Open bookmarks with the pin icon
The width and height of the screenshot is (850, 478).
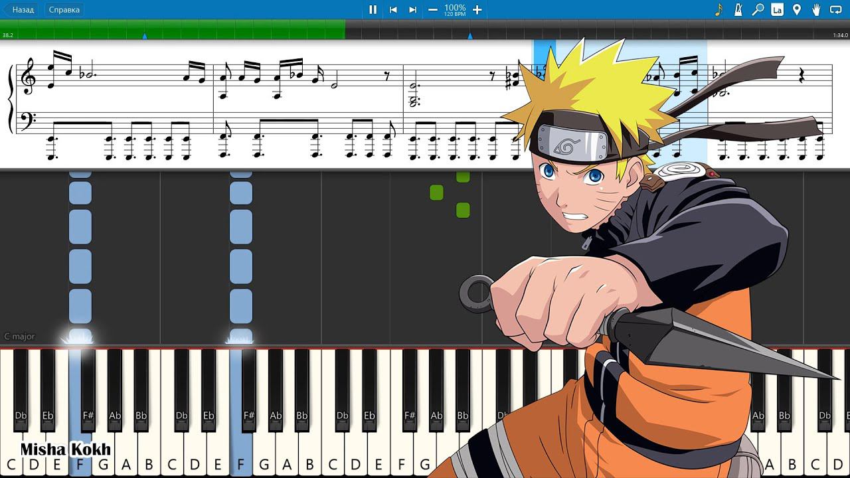(797, 9)
